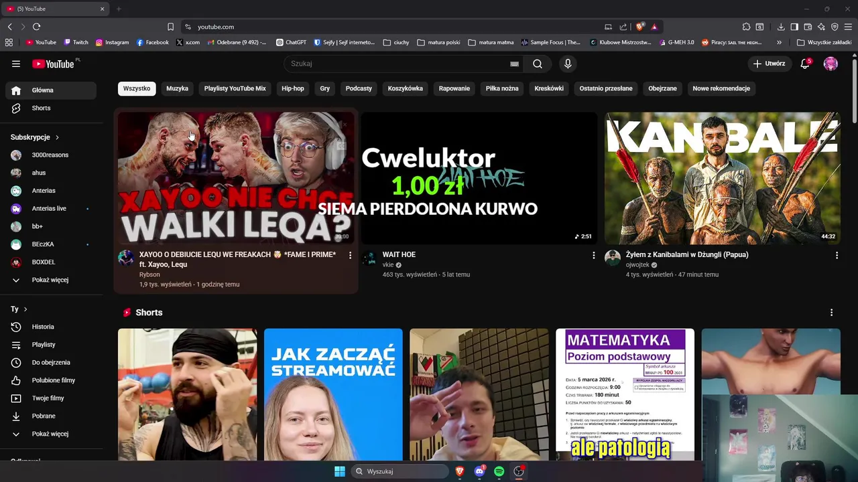The width and height of the screenshot is (858, 482).
Task: Select the Koszykówka filter chip
Action: 406,88
